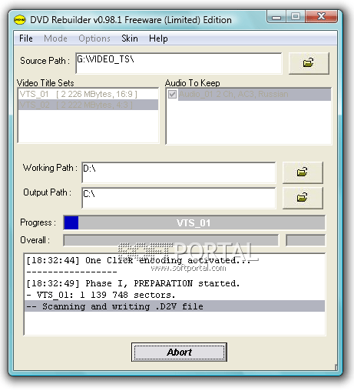
Task: Open folder browser for Working Path
Action: pos(303,172)
